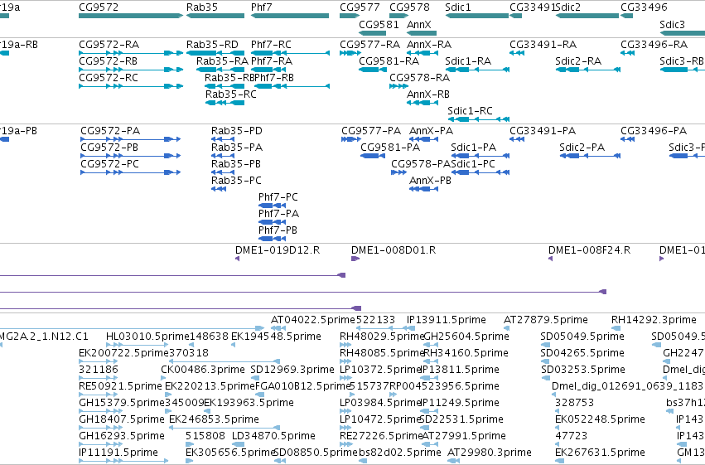Select the 515808 EST label
Screen dimensions: 705x465
coord(205,436)
